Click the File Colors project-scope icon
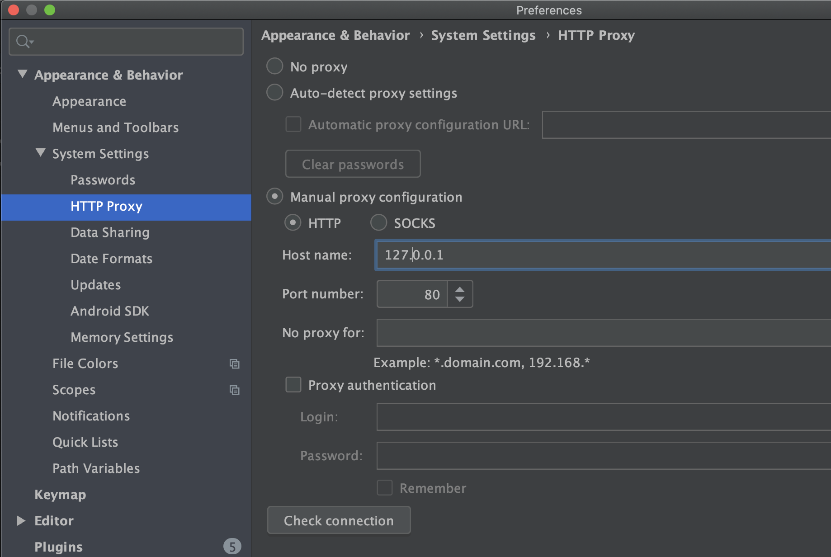The image size is (831, 557). (234, 363)
